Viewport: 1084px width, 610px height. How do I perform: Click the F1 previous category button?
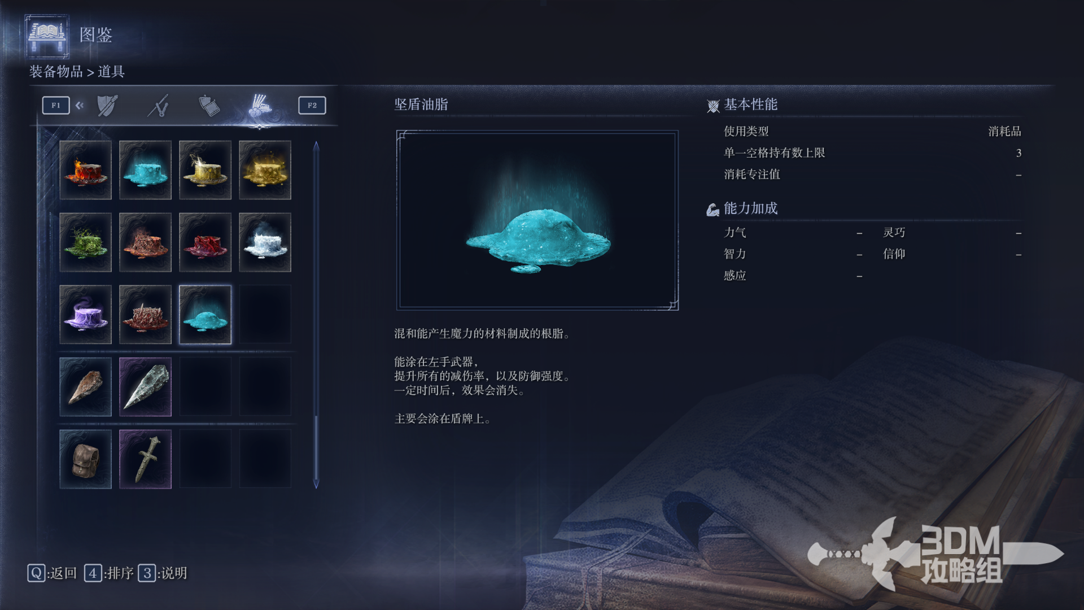(56, 105)
